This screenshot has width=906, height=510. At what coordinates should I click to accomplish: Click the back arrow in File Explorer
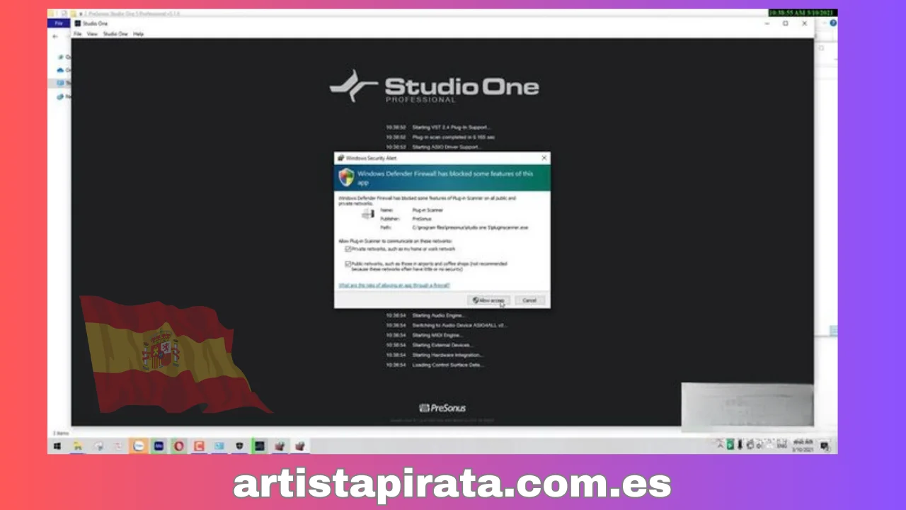tap(55, 36)
